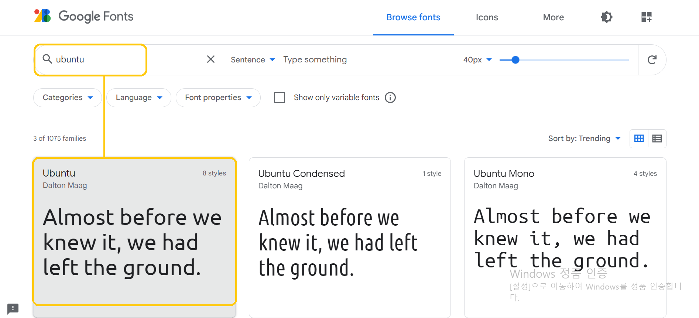Click the search magnifier icon

point(47,59)
